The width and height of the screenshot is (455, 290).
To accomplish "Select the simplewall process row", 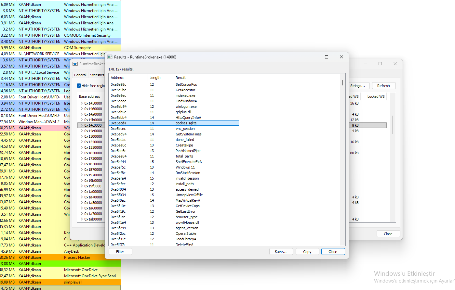I will [x=60, y=282].
